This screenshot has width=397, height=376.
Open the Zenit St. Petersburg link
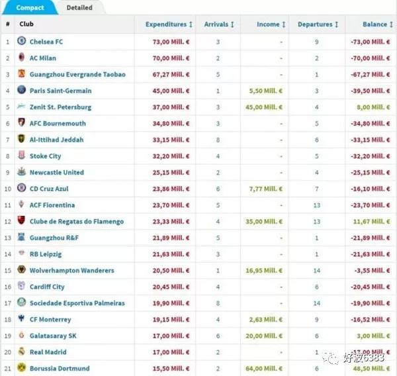60,107
